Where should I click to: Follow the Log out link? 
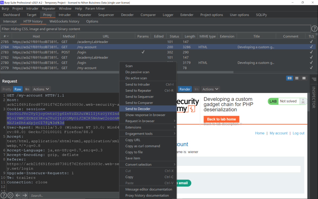[x=298, y=133]
